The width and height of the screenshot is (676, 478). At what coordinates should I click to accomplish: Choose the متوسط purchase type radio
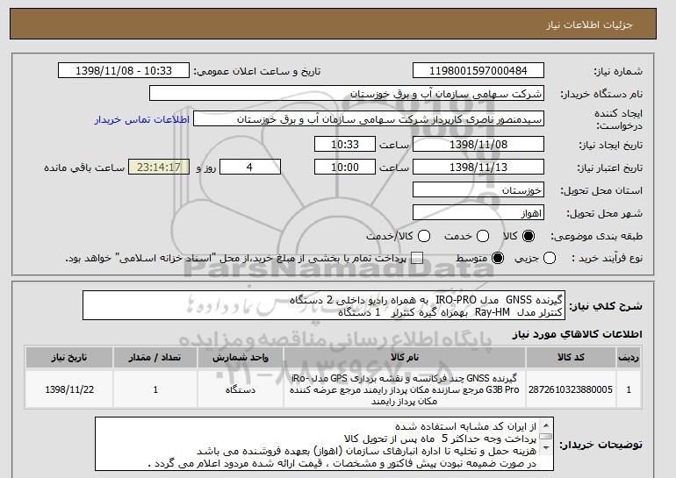pos(498,259)
